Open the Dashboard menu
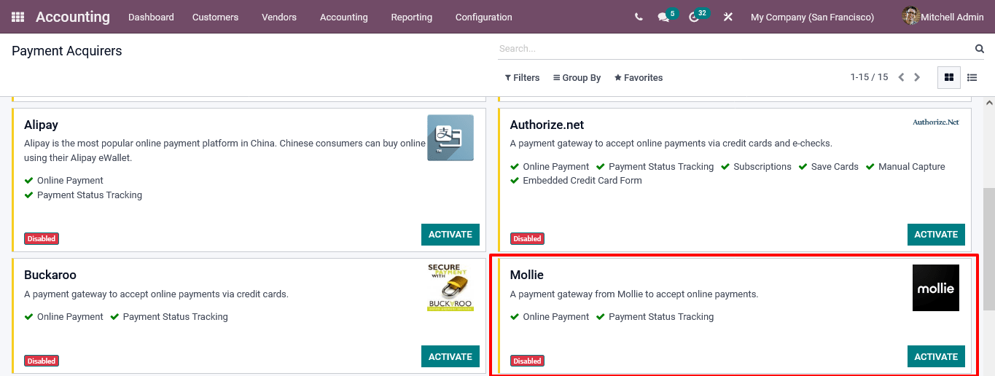 click(x=151, y=17)
